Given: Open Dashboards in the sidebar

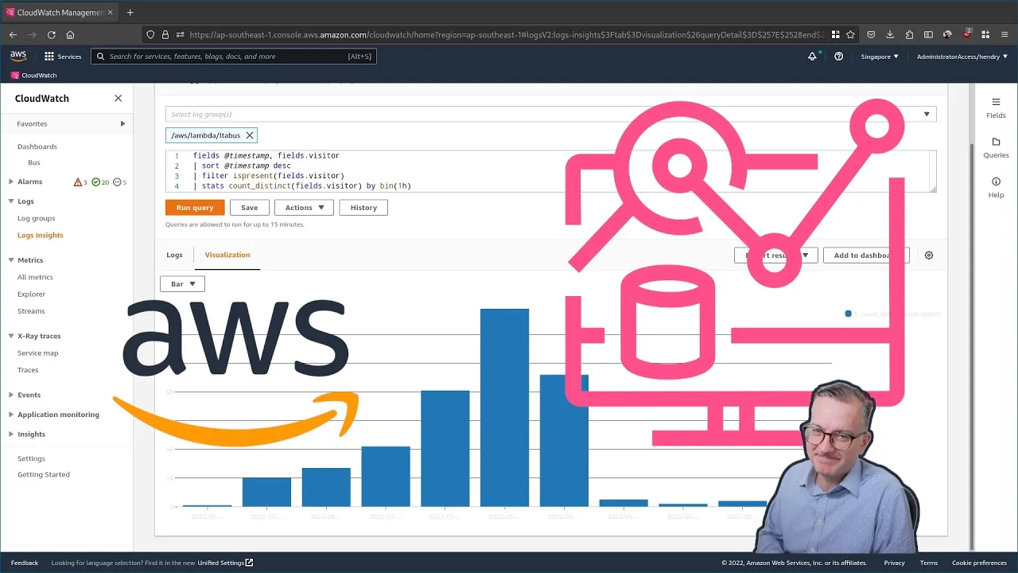Looking at the screenshot, I should 37,146.
